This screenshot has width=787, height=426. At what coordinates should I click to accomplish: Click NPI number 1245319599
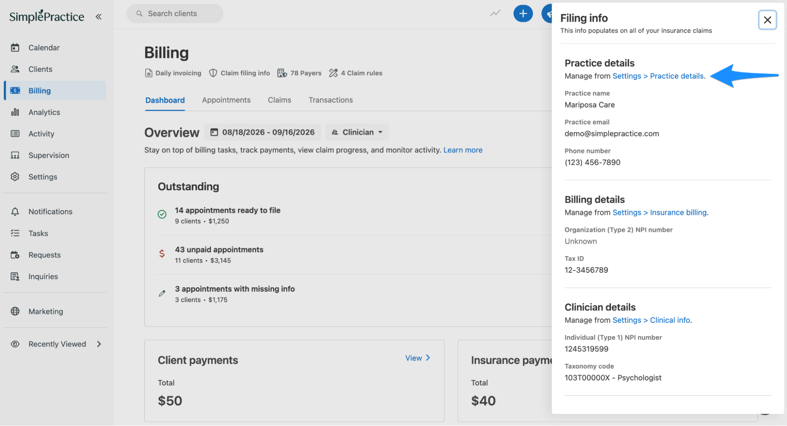(586, 349)
